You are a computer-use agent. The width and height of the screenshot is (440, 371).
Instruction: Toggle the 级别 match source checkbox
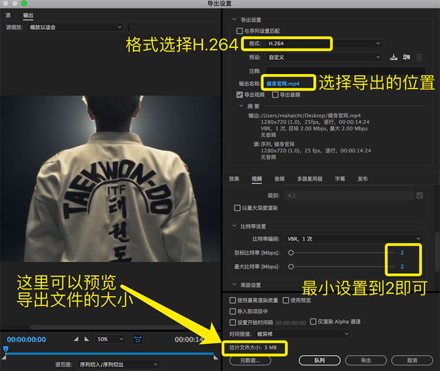click(x=420, y=196)
